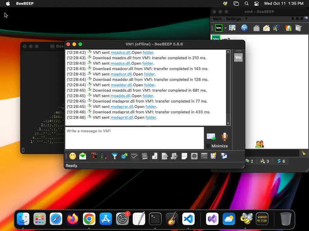
Task: Open the msdaprst.dll file link
Action: 122,118
